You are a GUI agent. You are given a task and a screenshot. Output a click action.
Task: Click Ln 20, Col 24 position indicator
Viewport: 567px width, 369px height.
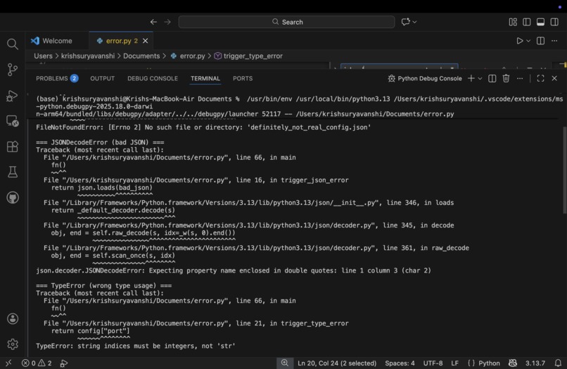[337, 363]
